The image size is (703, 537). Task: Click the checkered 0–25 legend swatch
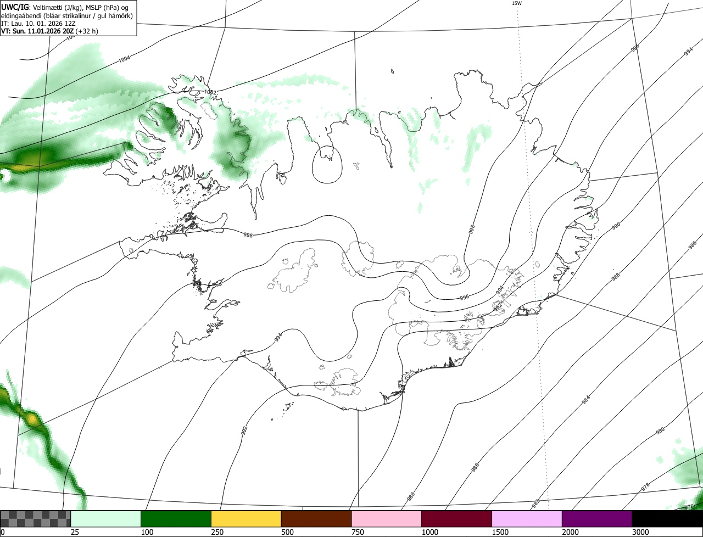[36, 518]
